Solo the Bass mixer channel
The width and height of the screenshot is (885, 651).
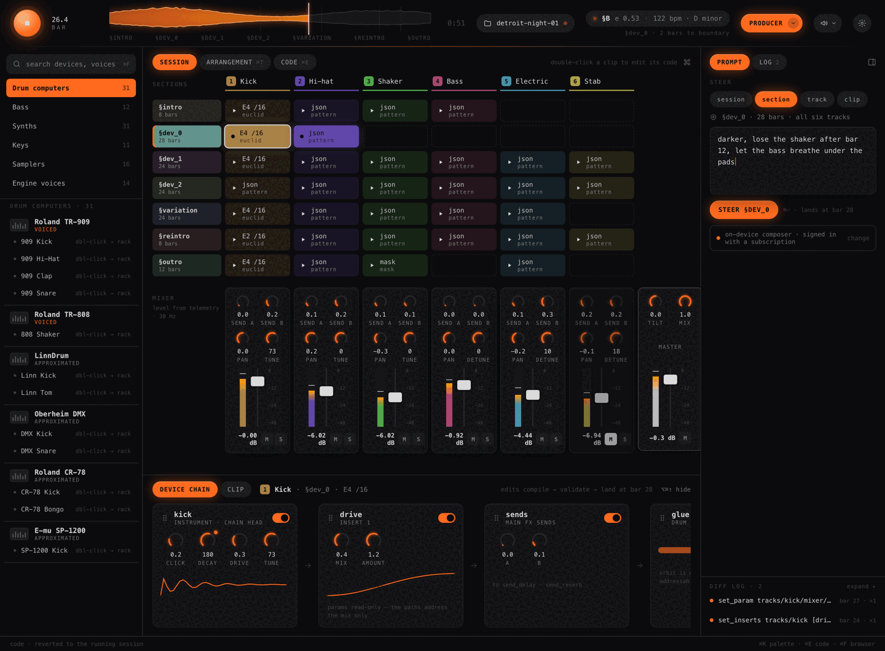click(x=487, y=439)
